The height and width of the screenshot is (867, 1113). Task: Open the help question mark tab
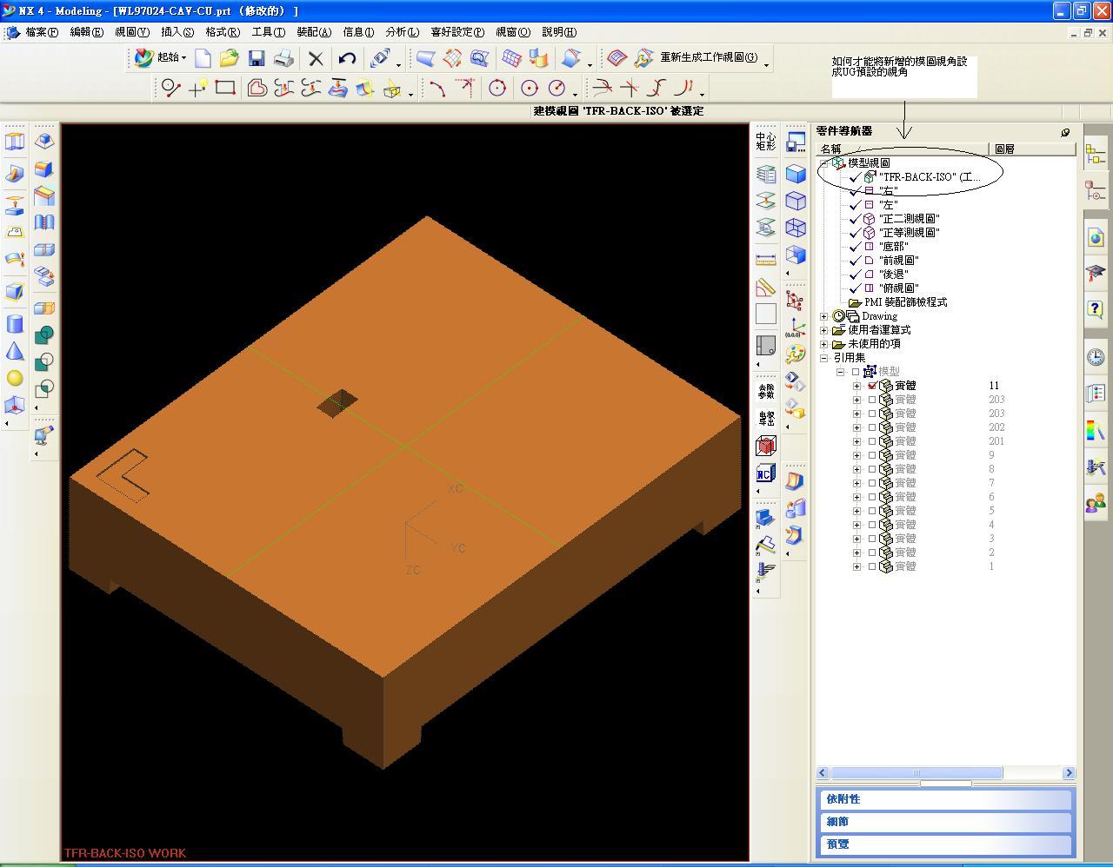point(1096,309)
